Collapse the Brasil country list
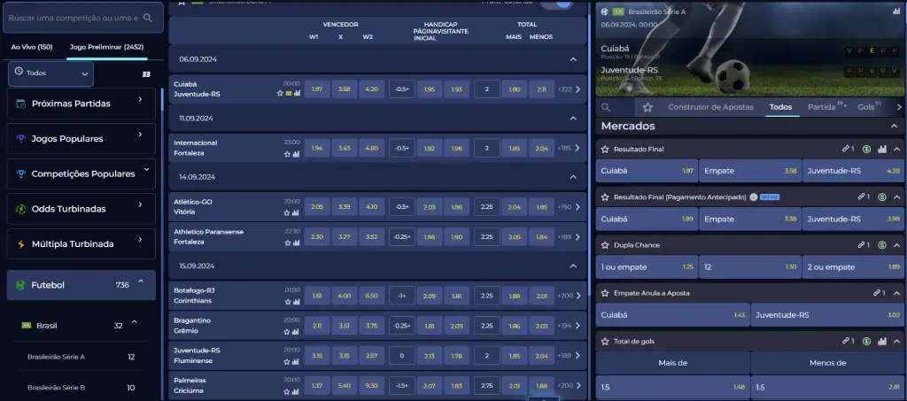Screen dimensions: 907x401 134,324
